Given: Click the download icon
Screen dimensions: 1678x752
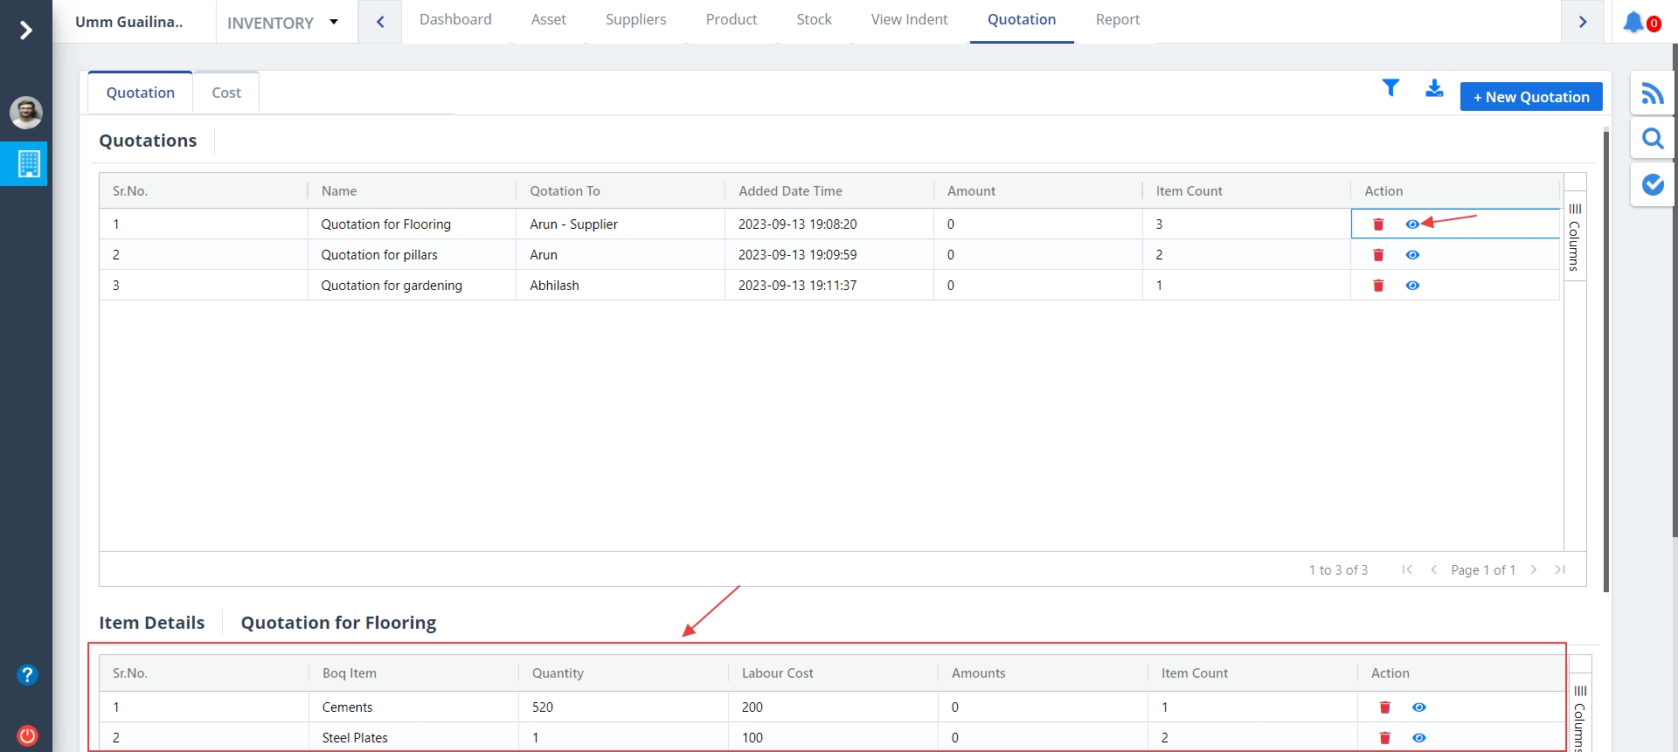Looking at the screenshot, I should (1434, 88).
